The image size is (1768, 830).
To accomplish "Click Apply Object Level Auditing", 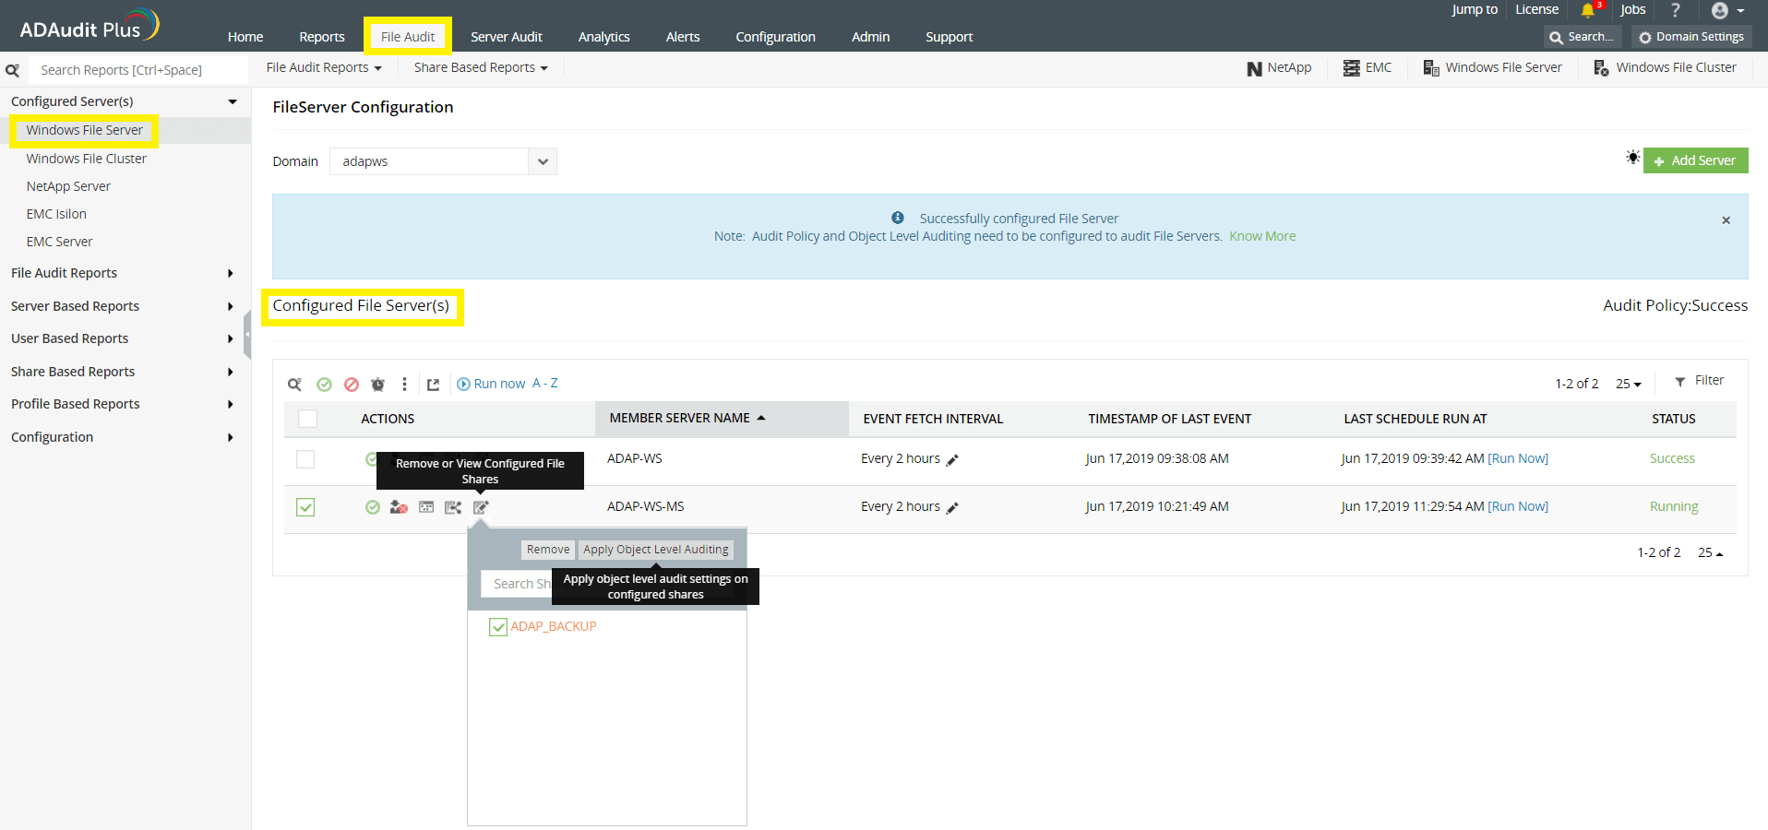I will tap(655, 549).
